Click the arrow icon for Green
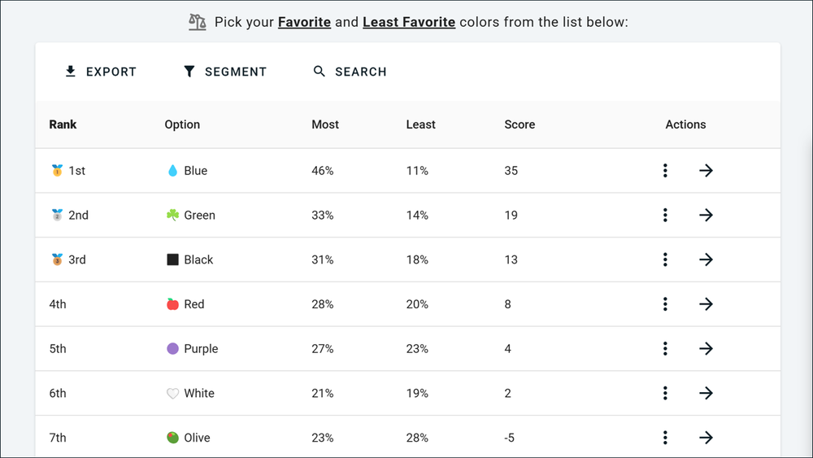Image resolution: width=813 pixels, height=458 pixels. 706,216
